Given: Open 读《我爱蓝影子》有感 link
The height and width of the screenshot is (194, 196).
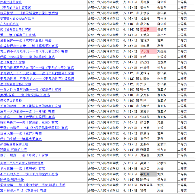Looking at the screenshot, I should pyautogui.click(x=16, y=29).
